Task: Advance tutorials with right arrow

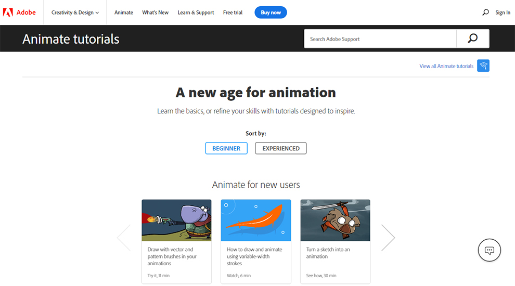Action: (x=388, y=238)
